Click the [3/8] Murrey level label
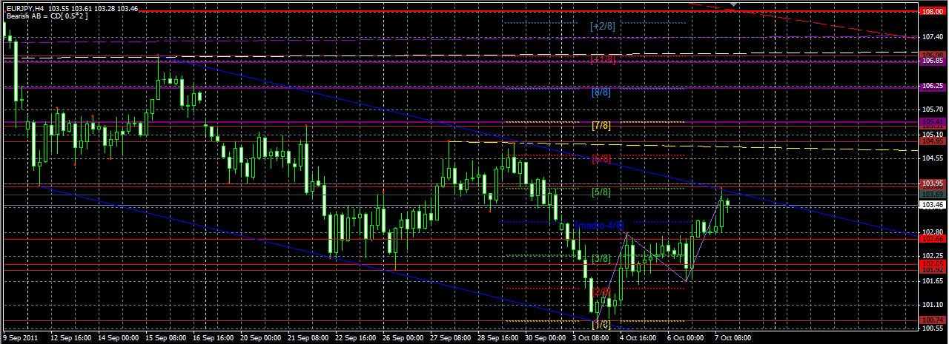The width and height of the screenshot is (949, 344). [601, 258]
